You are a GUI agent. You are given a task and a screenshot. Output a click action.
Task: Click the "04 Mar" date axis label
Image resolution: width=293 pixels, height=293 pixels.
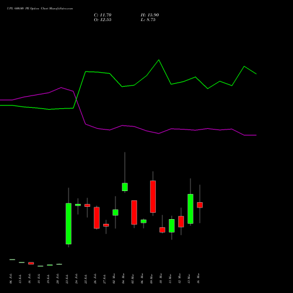click(123, 278)
